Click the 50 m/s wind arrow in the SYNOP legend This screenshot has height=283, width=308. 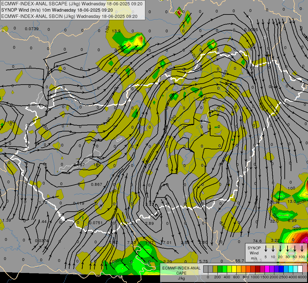click(x=295, y=248)
